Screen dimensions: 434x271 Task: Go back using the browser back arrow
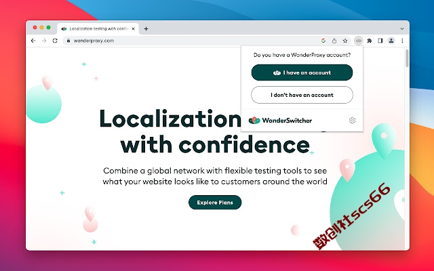coord(33,41)
